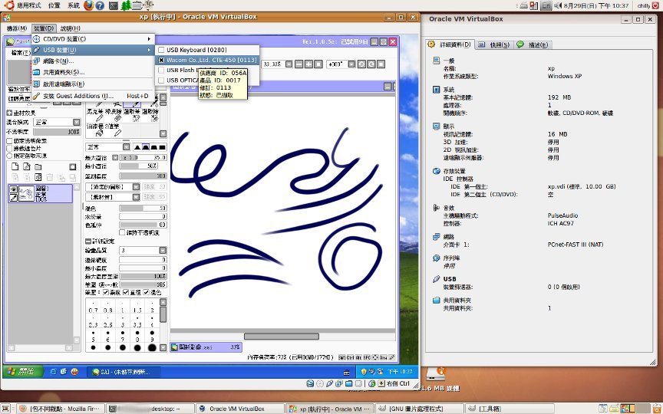
Task: Toggle layer visibility eye icon
Action: coord(13,189)
